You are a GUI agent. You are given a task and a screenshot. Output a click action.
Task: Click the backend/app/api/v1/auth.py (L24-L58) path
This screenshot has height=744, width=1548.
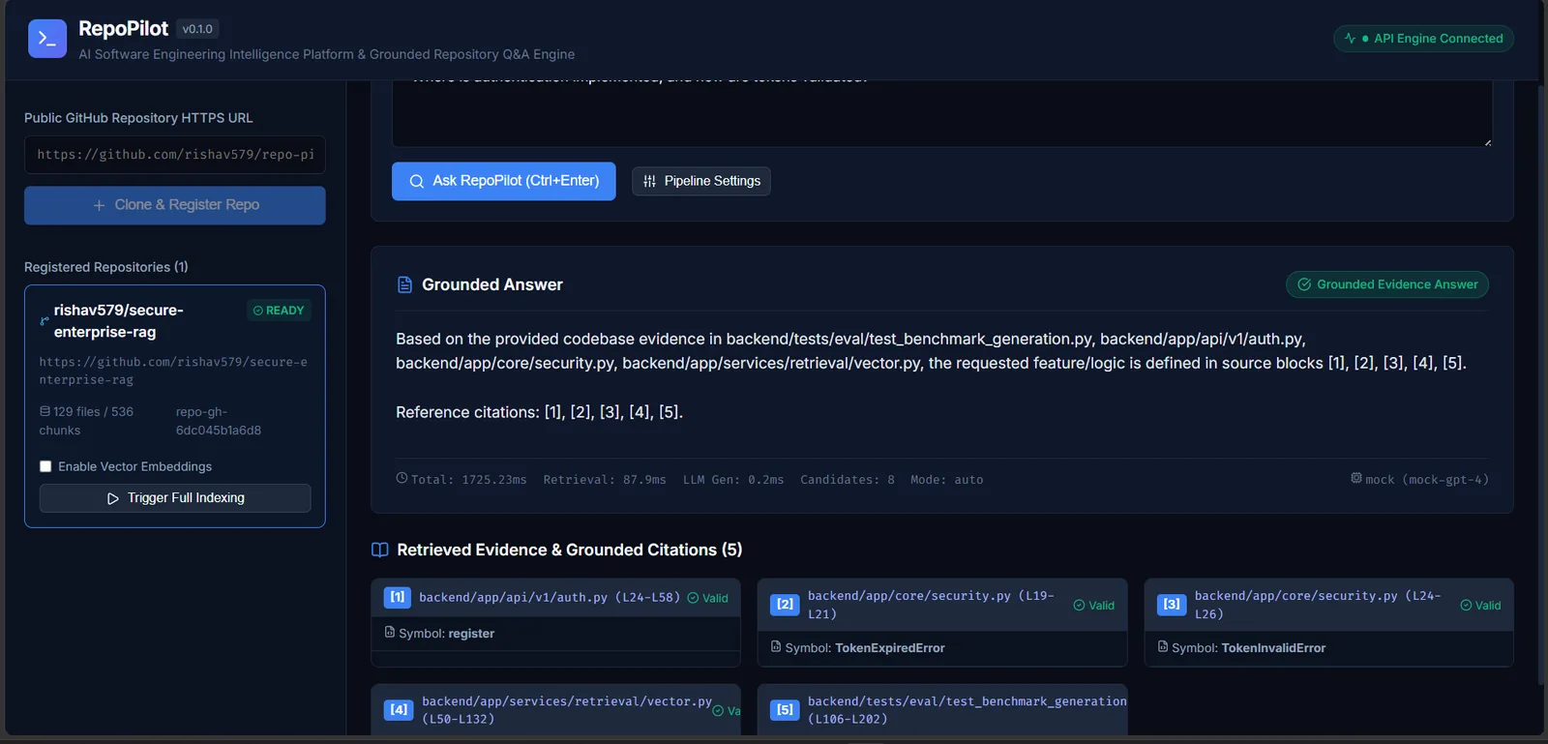click(550, 598)
